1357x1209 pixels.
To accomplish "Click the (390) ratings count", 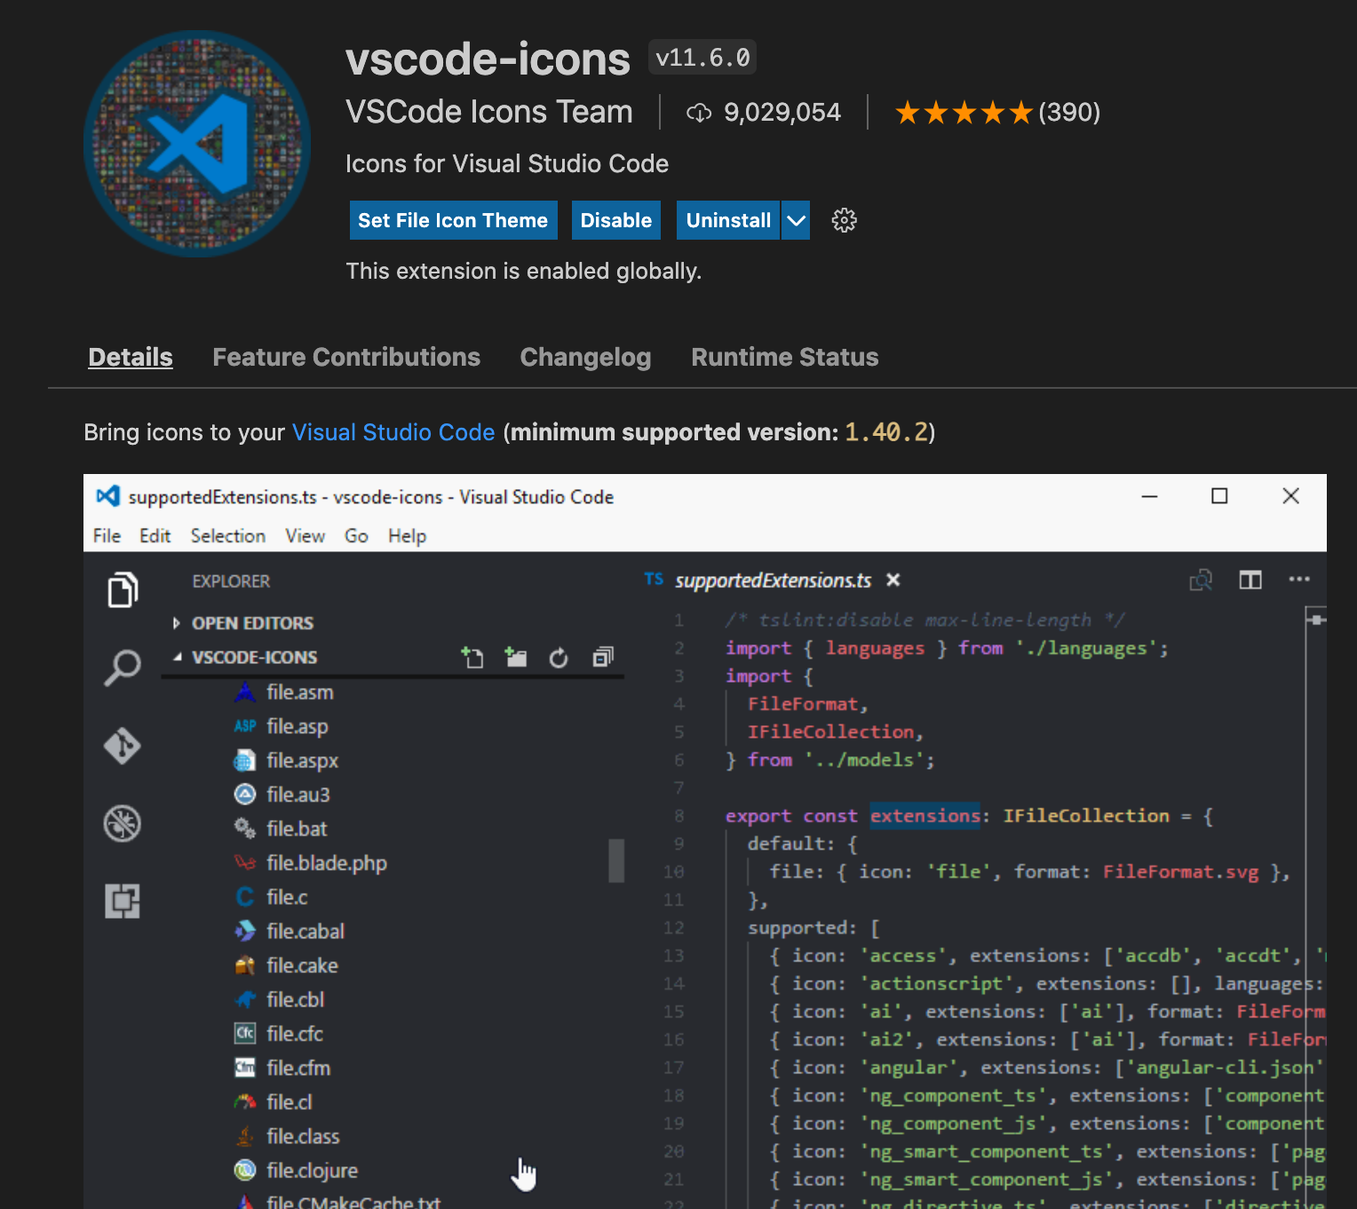I will coord(1069,113).
